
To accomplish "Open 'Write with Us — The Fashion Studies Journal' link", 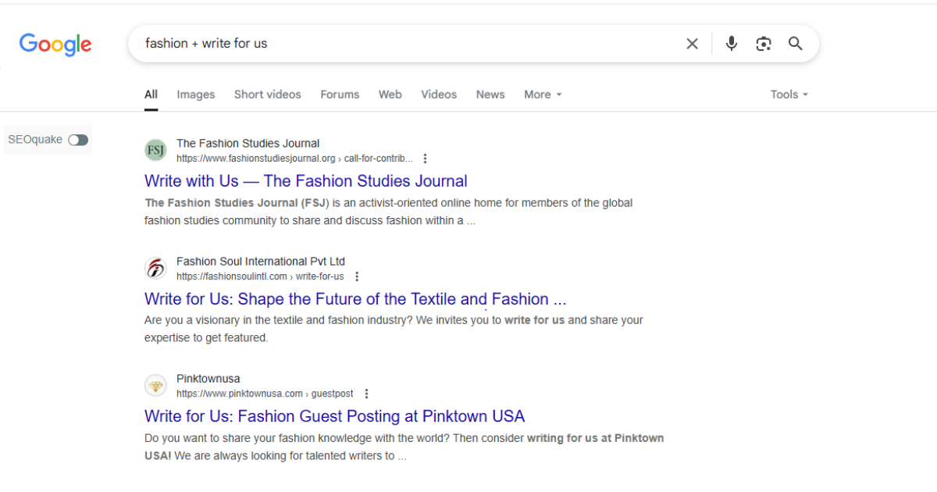I will pyautogui.click(x=306, y=181).
